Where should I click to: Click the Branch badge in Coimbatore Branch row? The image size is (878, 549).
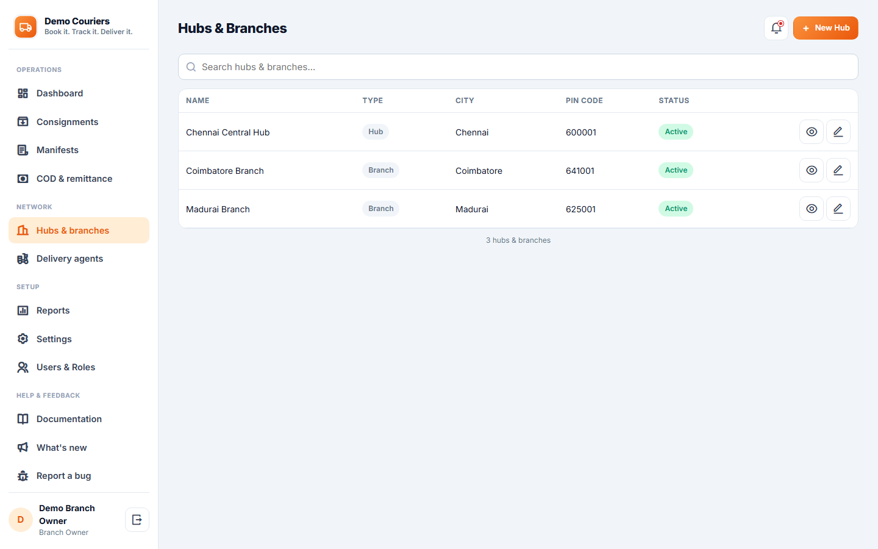click(381, 170)
